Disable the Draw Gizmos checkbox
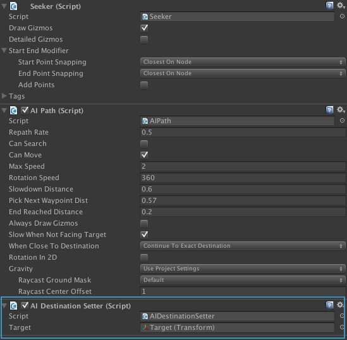The width and height of the screenshot is (347, 340). pyautogui.click(x=144, y=28)
